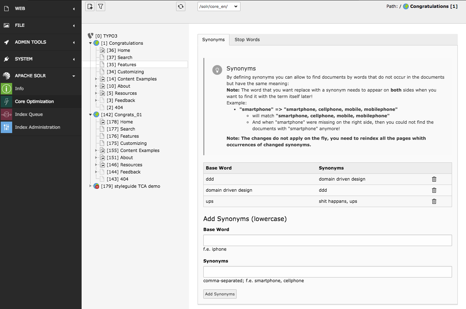Click the Add Synonyms button
The image size is (466, 309).
pyautogui.click(x=220, y=294)
